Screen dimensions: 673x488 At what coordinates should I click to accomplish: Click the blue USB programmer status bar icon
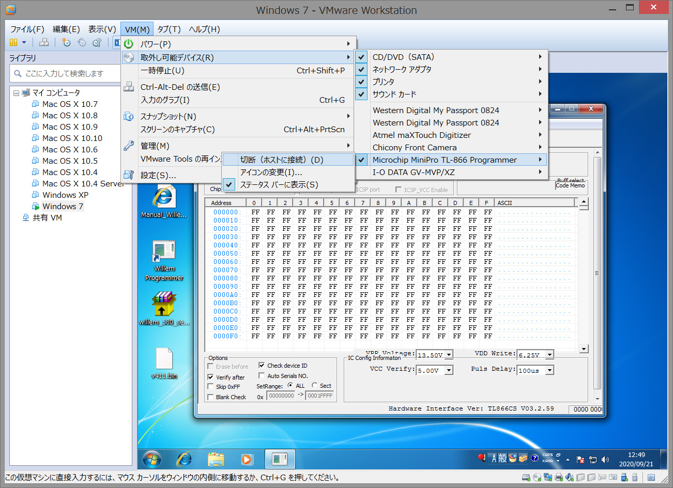tap(624, 477)
